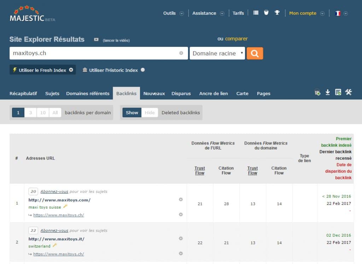Click the comparer link
Viewport: 362px width, 264px height.
236,39
